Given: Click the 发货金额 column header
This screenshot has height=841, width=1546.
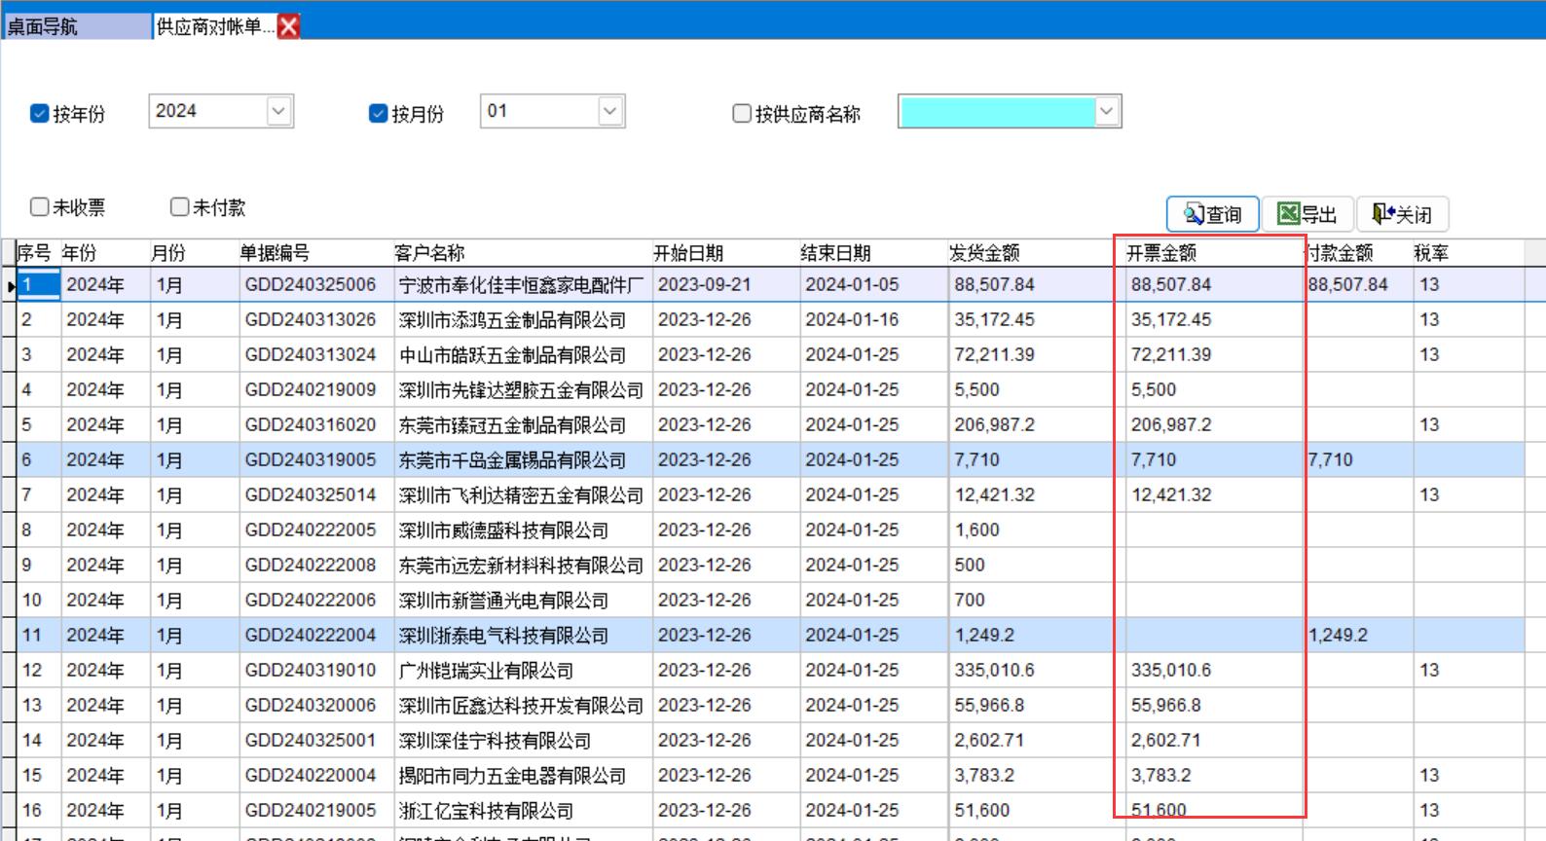Looking at the screenshot, I should click(984, 253).
